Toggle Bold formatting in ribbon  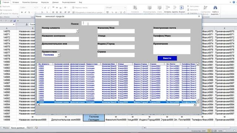[x=22, y=12]
